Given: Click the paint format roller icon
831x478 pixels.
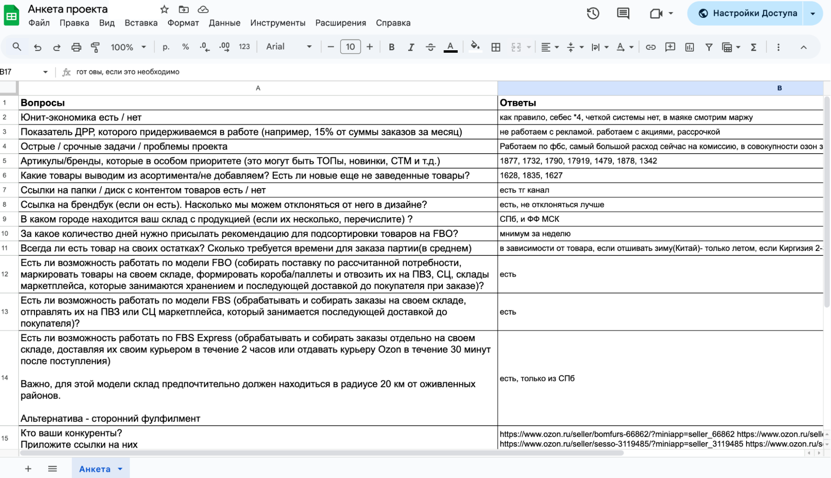Looking at the screenshot, I should [x=95, y=47].
